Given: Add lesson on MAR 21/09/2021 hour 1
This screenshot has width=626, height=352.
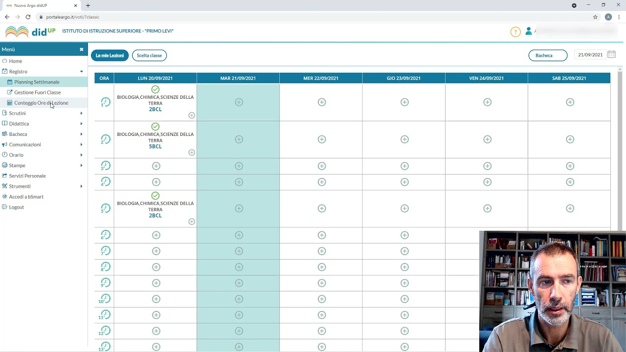Looking at the screenshot, I should click(x=239, y=102).
